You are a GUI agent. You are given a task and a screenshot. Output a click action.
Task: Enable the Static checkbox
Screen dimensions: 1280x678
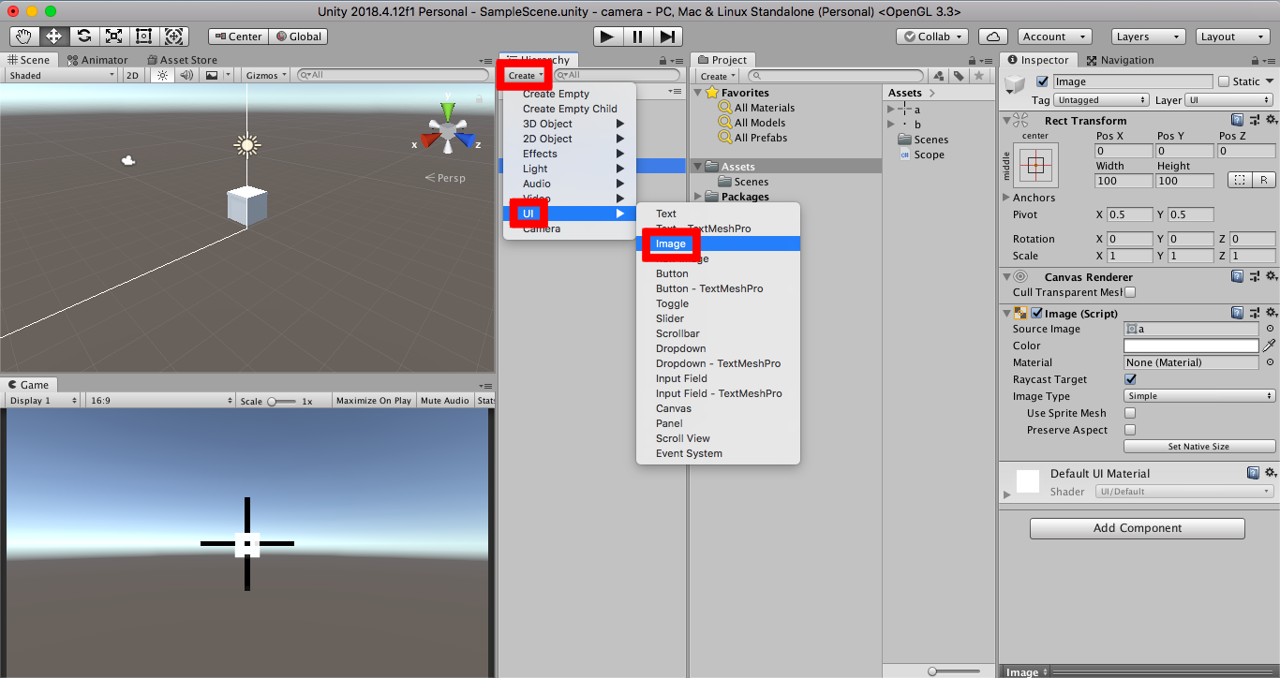point(1223,81)
